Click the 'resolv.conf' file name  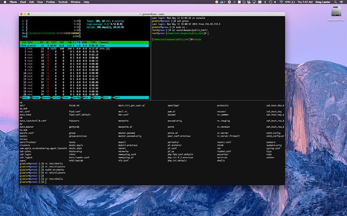pyautogui.click(x=224, y=142)
